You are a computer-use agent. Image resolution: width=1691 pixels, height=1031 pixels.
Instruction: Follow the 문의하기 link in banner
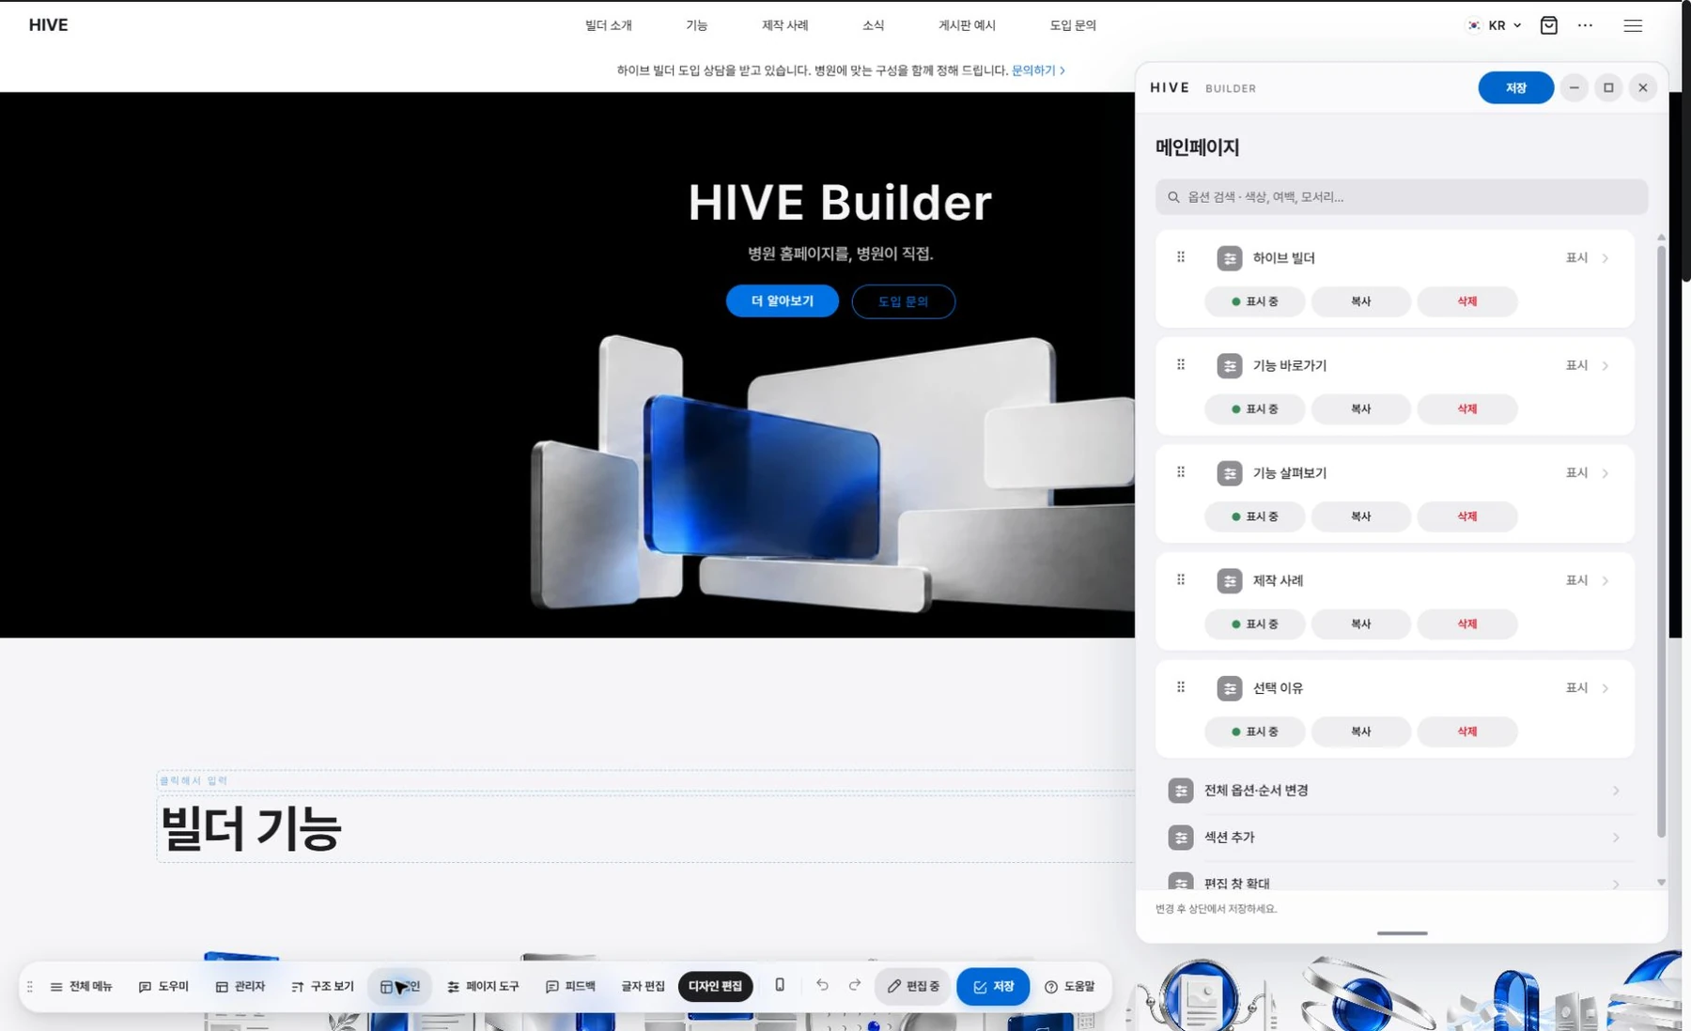pos(1038,70)
